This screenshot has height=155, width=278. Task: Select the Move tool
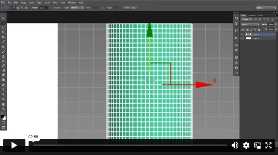pyautogui.click(x=3, y=18)
